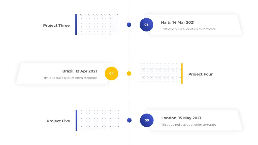Open the London, 15 May 2021 heading
Screen dimensions: 258x145
click(181, 118)
